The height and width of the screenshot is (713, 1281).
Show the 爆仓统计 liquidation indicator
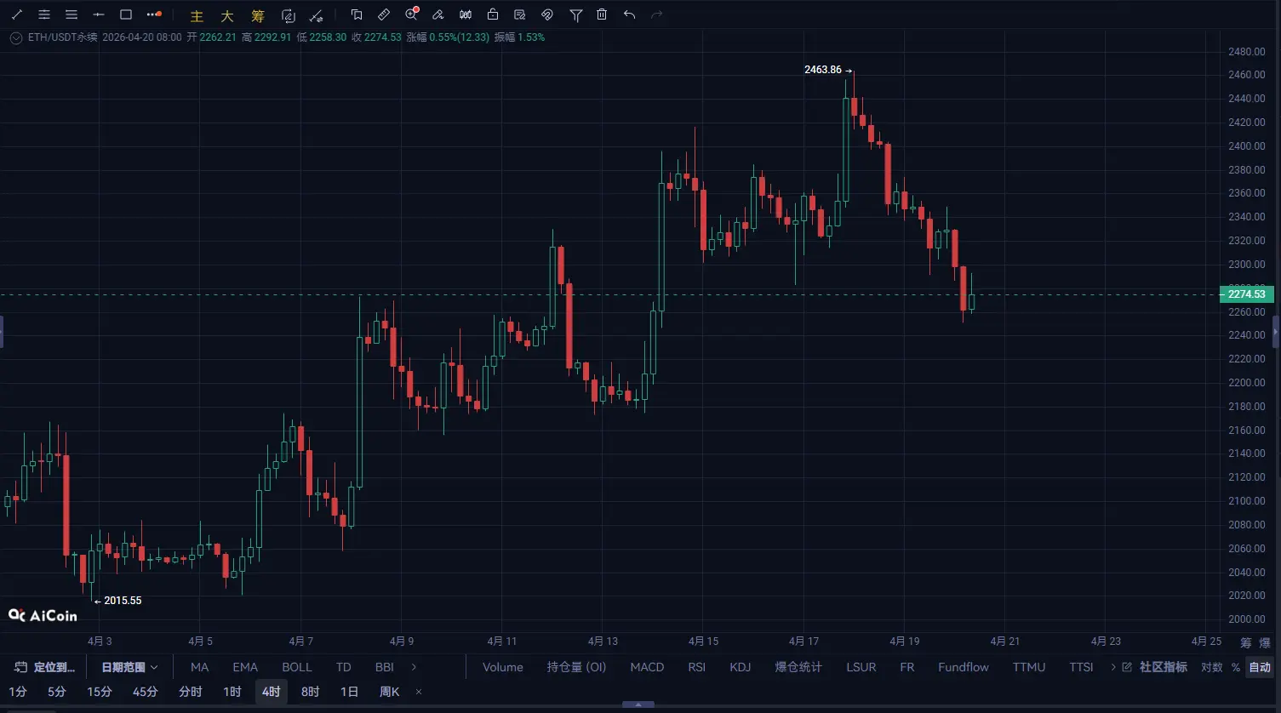tap(798, 667)
